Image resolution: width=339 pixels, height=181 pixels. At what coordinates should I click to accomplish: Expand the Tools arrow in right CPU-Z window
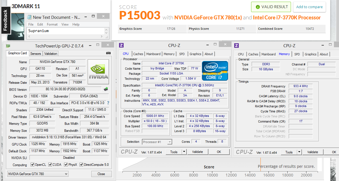(299, 152)
